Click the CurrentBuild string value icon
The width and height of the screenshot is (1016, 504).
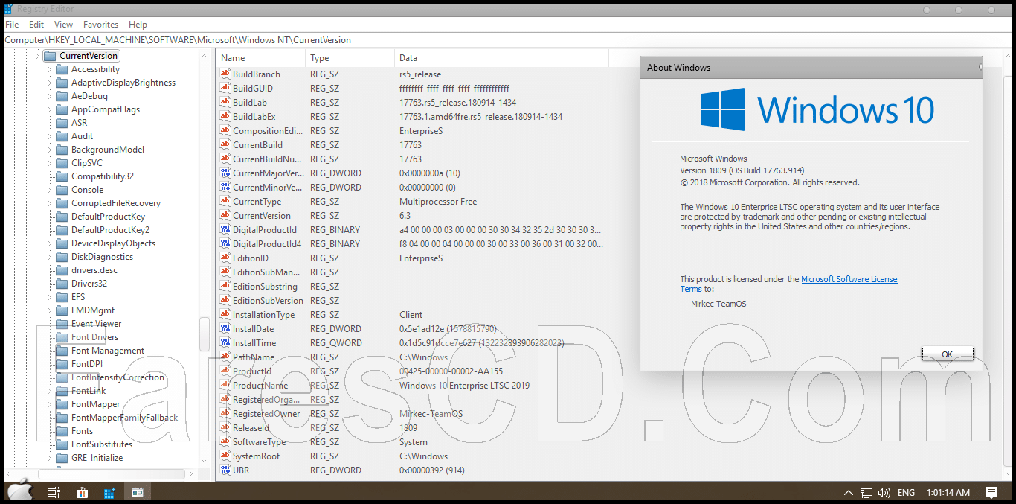coord(226,145)
